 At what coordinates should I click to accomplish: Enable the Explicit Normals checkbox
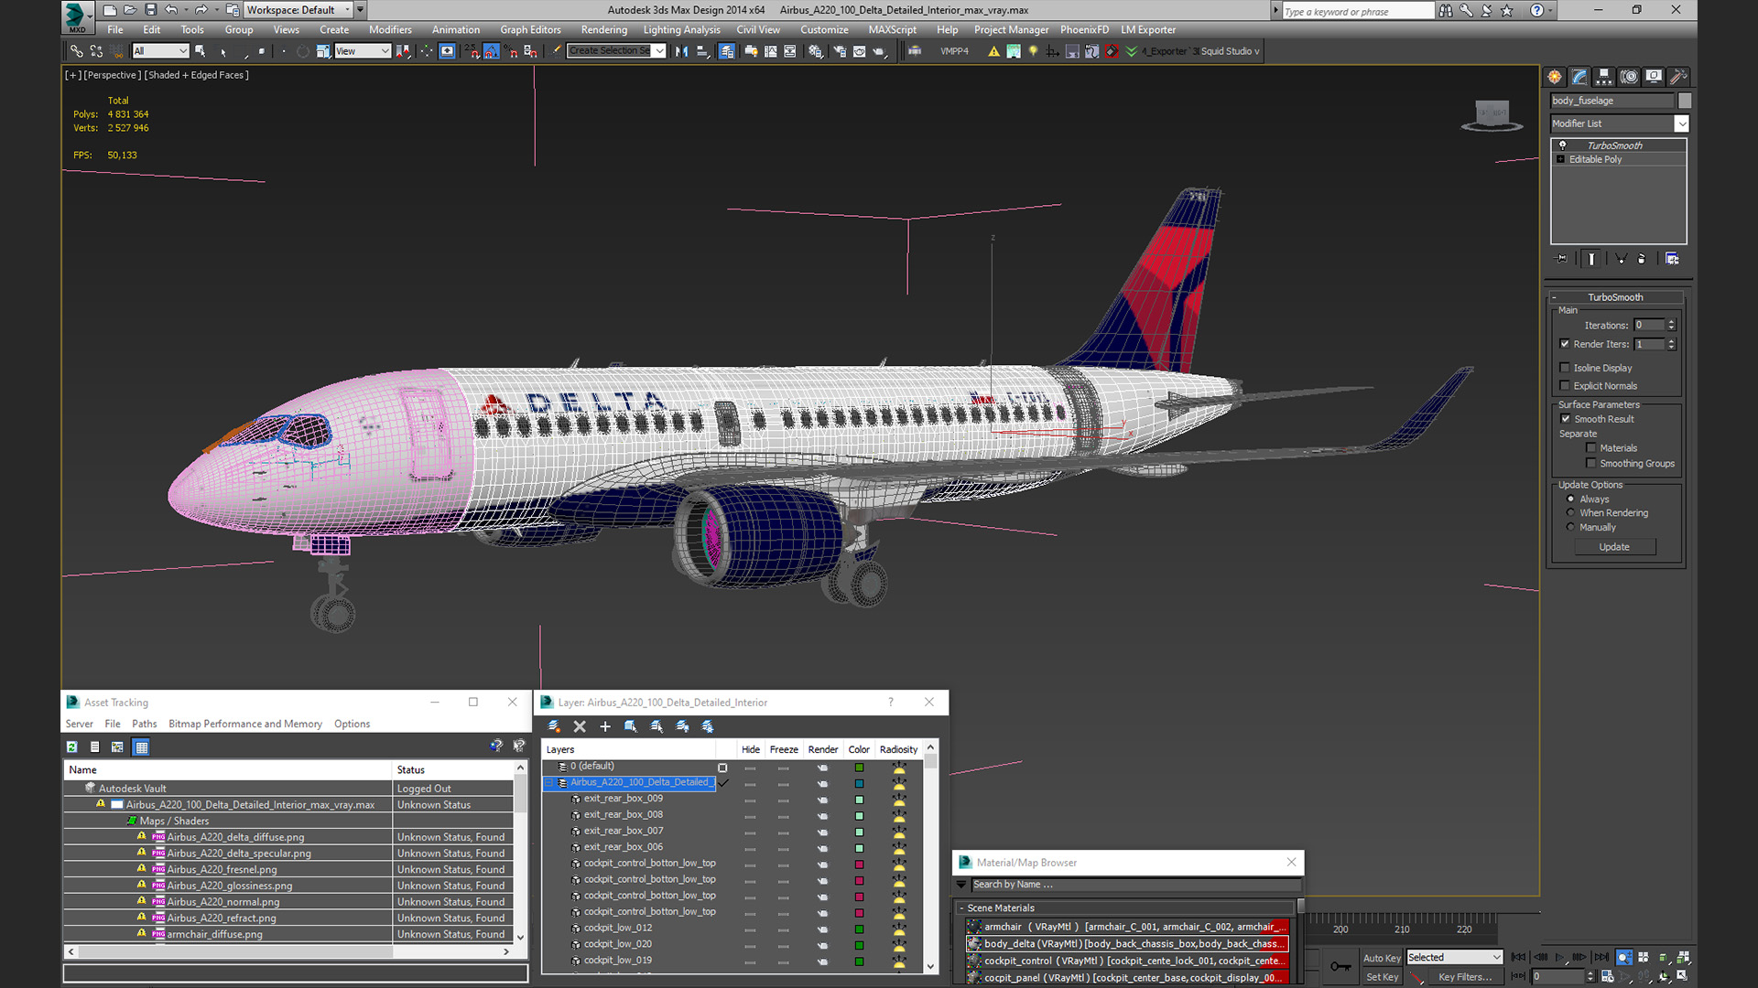tap(1565, 386)
